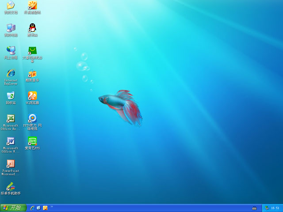Open the iQiyi PPS desktop icon

tap(32, 141)
